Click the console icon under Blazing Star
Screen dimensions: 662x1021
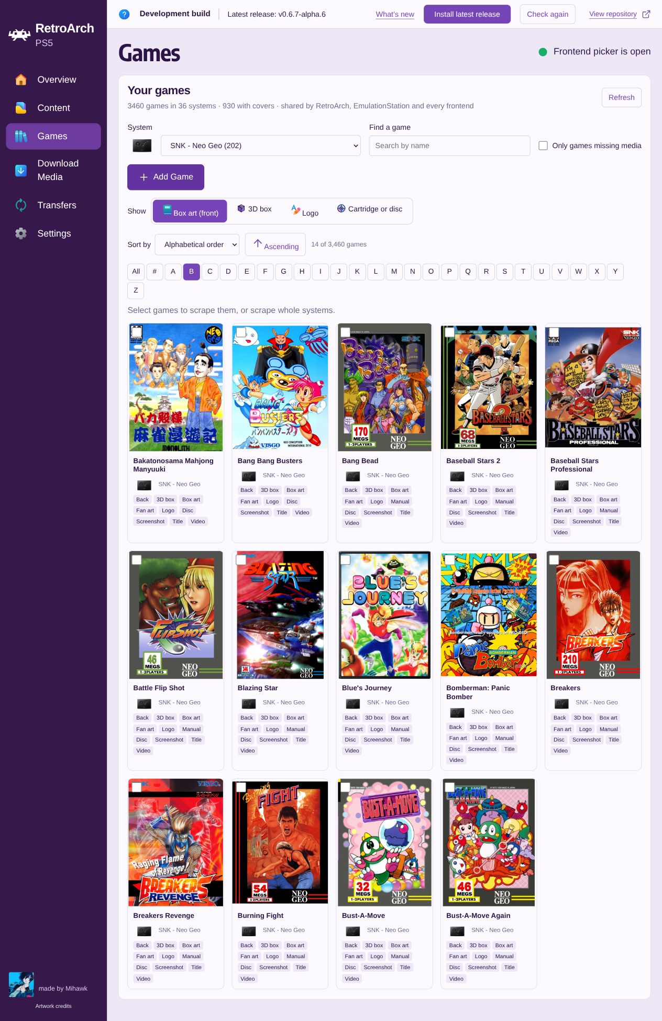[249, 703]
